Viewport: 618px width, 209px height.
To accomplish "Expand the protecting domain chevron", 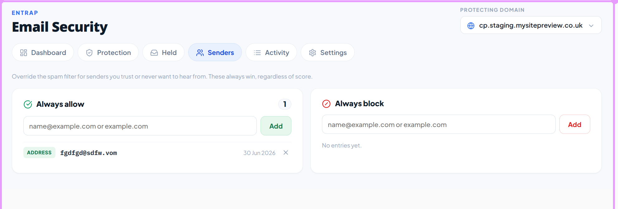I will point(591,25).
